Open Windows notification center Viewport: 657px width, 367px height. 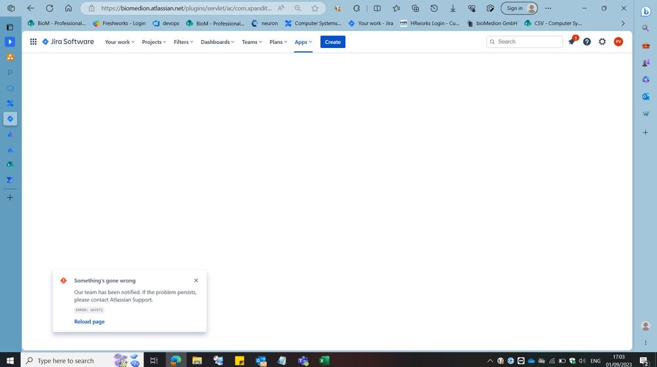645,360
